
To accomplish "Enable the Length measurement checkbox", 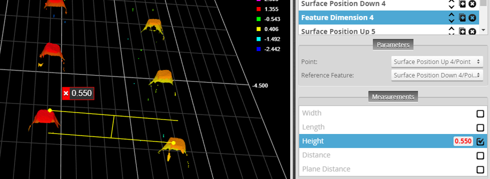I will pyautogui.click(x=480, y=127).
